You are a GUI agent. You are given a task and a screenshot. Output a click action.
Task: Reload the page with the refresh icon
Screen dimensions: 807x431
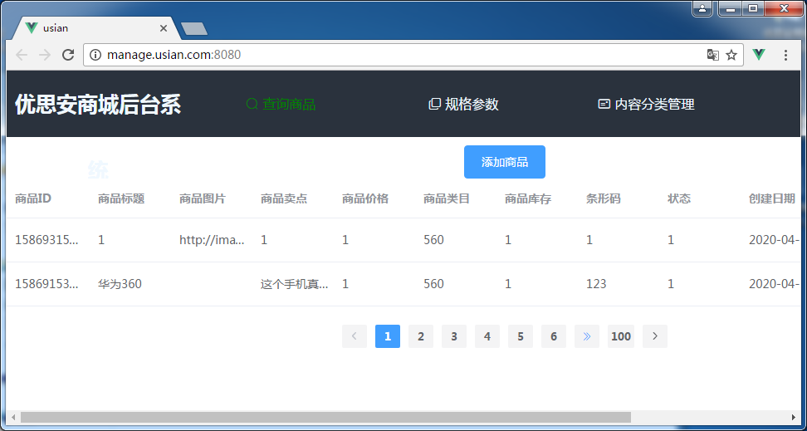(68, 55)
